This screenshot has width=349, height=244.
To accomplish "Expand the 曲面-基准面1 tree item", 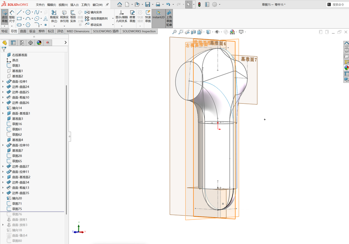I will point(3,113).
